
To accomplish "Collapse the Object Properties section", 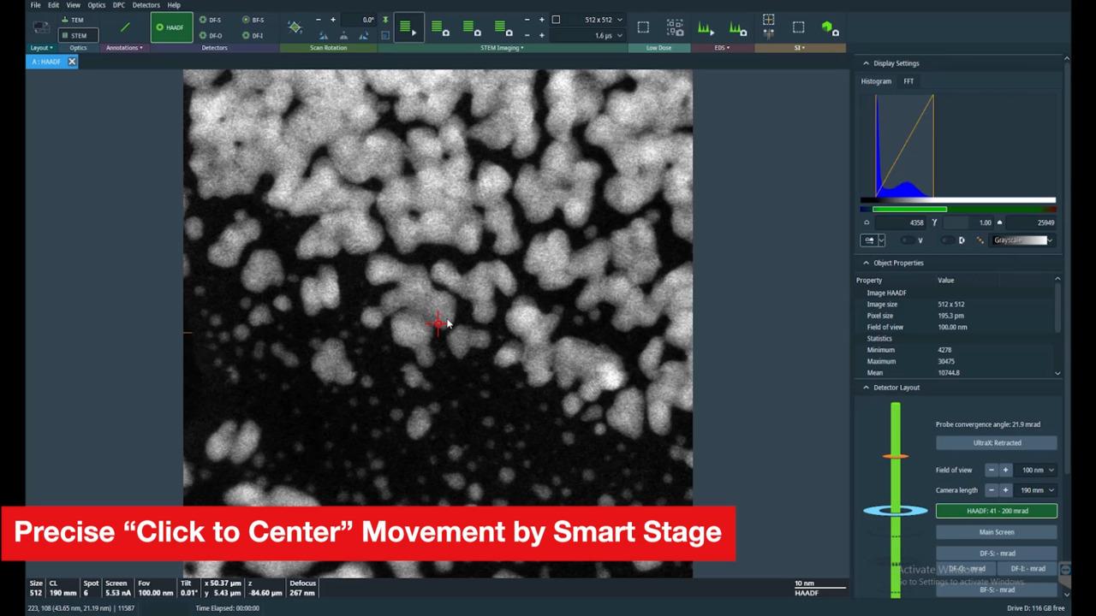I will (x=866, y=263).
